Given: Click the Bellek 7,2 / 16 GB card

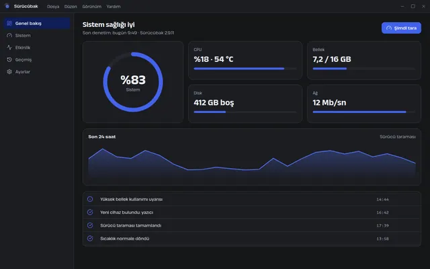Looking at the screenshot, I should 364,61.
